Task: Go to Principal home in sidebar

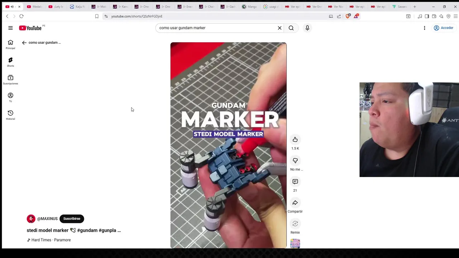Action: click(10, 44)
